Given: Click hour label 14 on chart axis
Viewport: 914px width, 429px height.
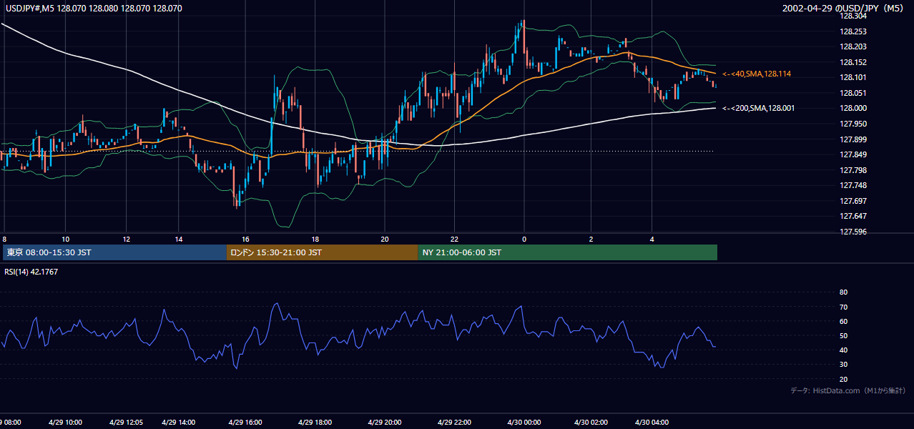Looking at the screenshot, I should (178, 239).
